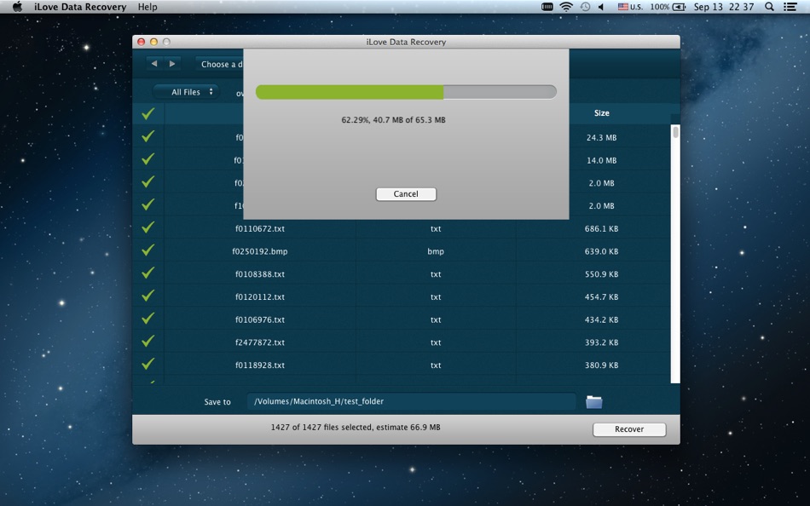Click the 639.0 KB size cell

tap(601, 251)
